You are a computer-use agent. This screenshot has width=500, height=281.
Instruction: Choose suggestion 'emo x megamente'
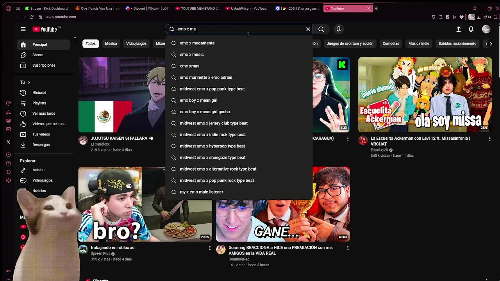point(239,43)
